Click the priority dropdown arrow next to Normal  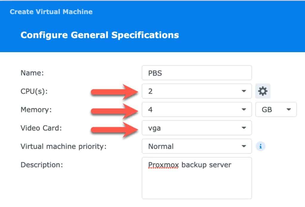[x=244, y=146]
